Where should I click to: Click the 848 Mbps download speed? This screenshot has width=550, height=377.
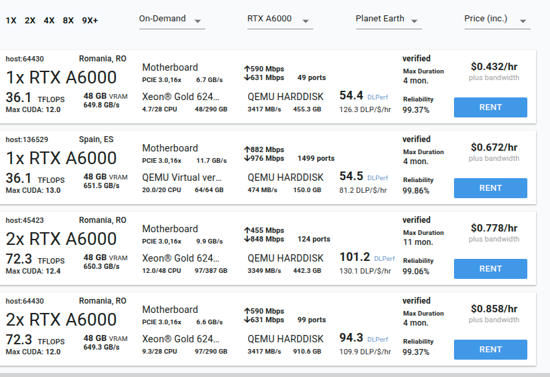tap(264, 239)
